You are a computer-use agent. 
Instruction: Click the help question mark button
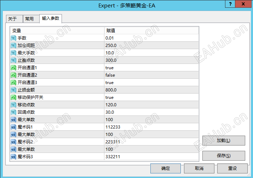230,4
